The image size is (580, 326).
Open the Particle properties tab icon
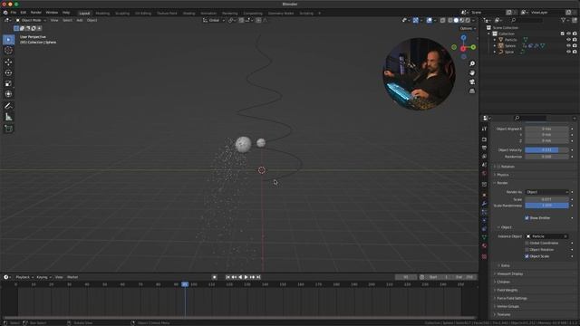click(484, 212)
